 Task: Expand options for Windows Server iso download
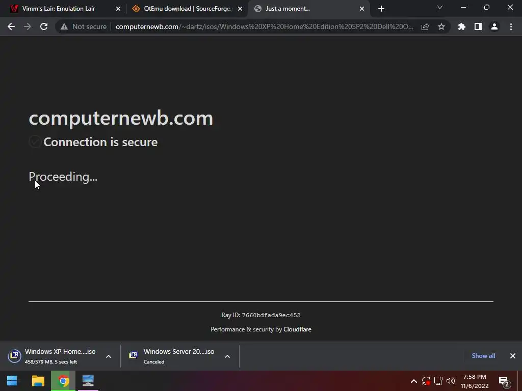click(x=227, y=356)
